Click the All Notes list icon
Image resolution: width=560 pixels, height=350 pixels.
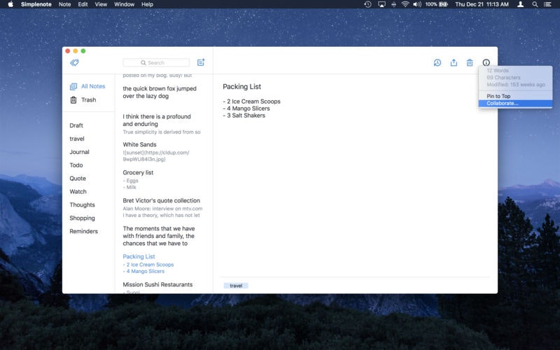[x=73, y=86]
